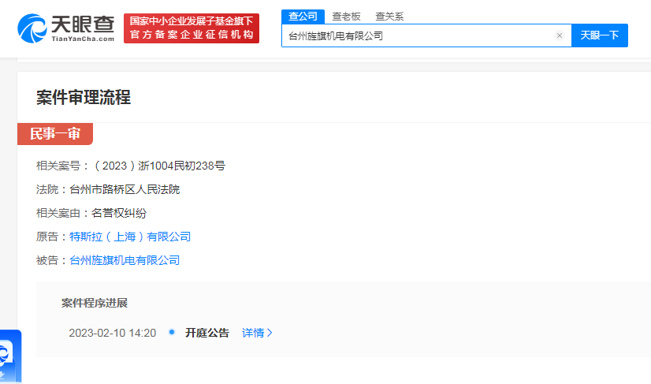
Task: Select case number （2023）浙1004民初238号
Action: [158, 166]
